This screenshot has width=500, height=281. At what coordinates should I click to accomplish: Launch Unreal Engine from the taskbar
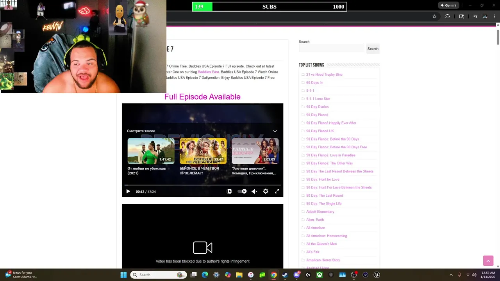click(377, 275)
